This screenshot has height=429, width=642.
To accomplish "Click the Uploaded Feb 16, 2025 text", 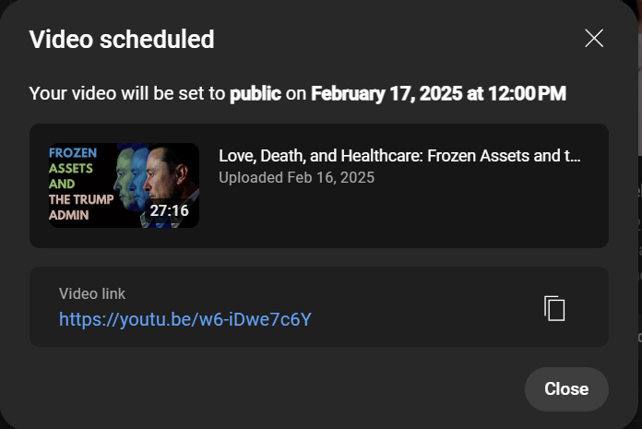I will pyautogui.click(x=296, y=177).
